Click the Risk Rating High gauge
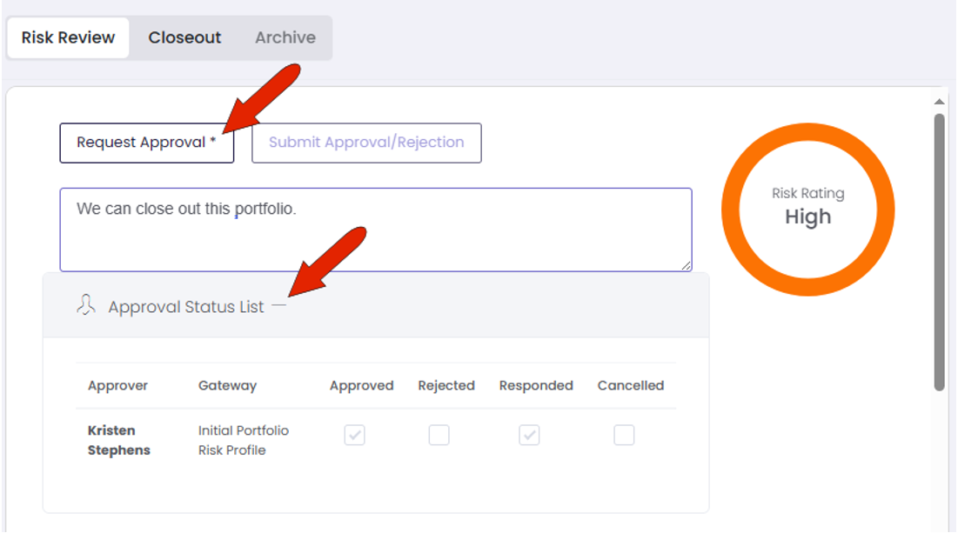Viewport: 958px width, 533px height. click(x=807, y=210)
